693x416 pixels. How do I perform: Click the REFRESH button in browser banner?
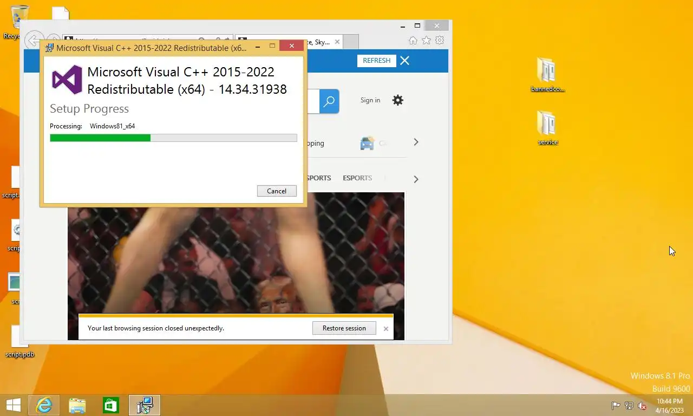[377, 61]
